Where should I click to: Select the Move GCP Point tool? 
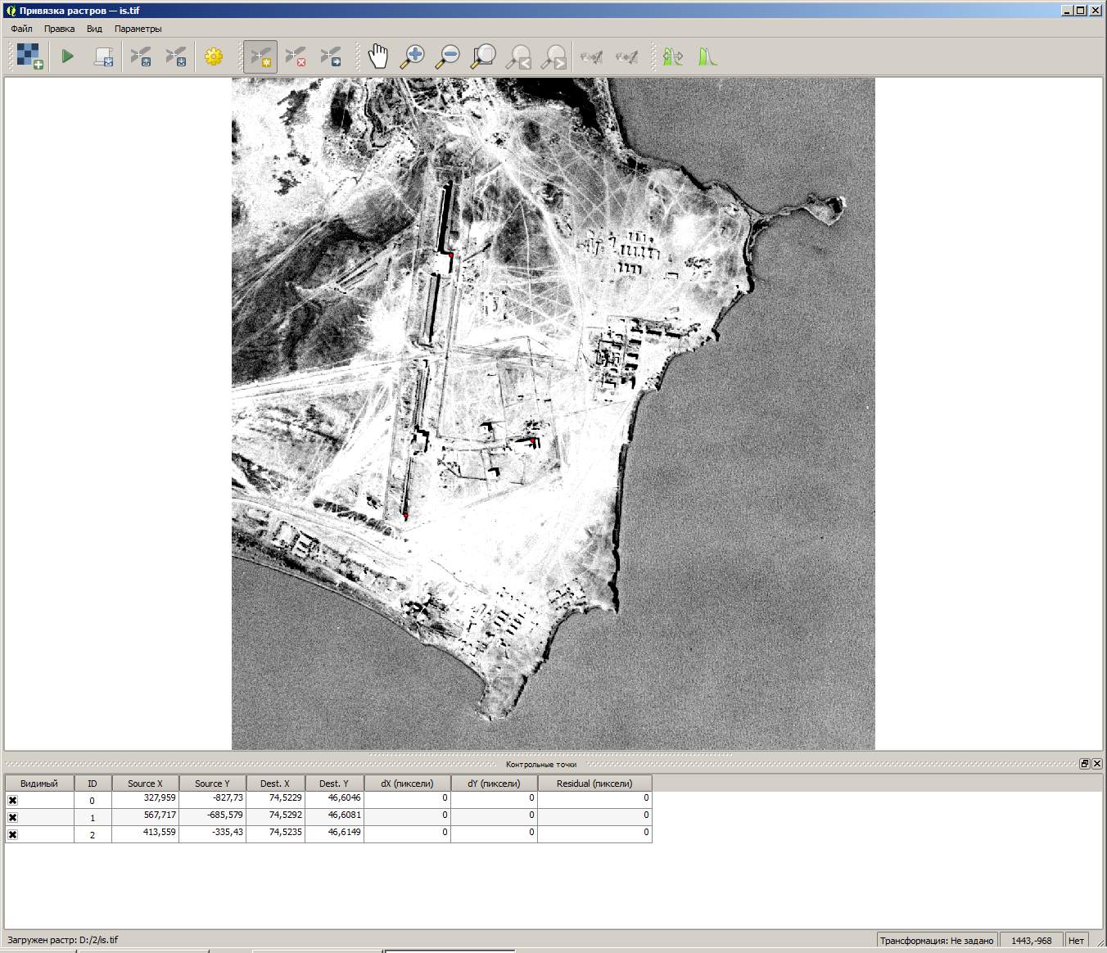pos(331,56)
